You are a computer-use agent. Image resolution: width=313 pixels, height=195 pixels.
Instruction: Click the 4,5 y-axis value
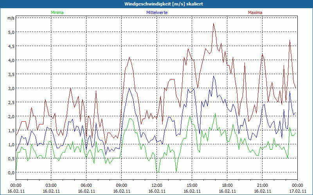(11, 46)
